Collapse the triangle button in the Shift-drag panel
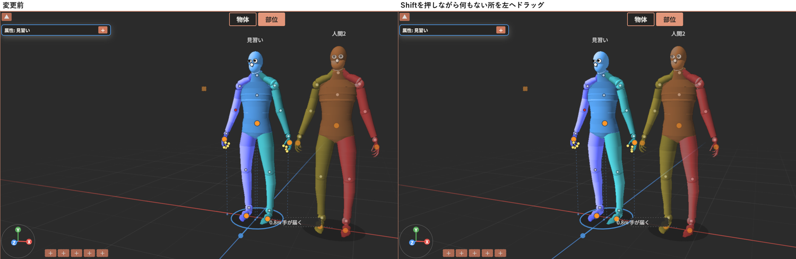This screenshot has width=796, height=259. [405, 17]
